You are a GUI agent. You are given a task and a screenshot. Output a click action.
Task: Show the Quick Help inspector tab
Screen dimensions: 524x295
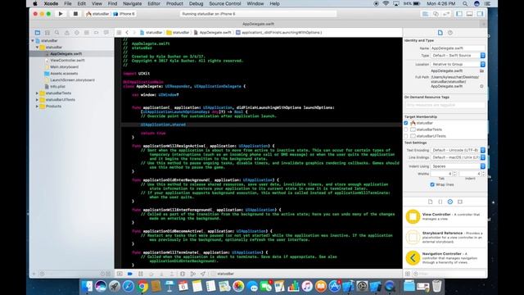[450, 33]
